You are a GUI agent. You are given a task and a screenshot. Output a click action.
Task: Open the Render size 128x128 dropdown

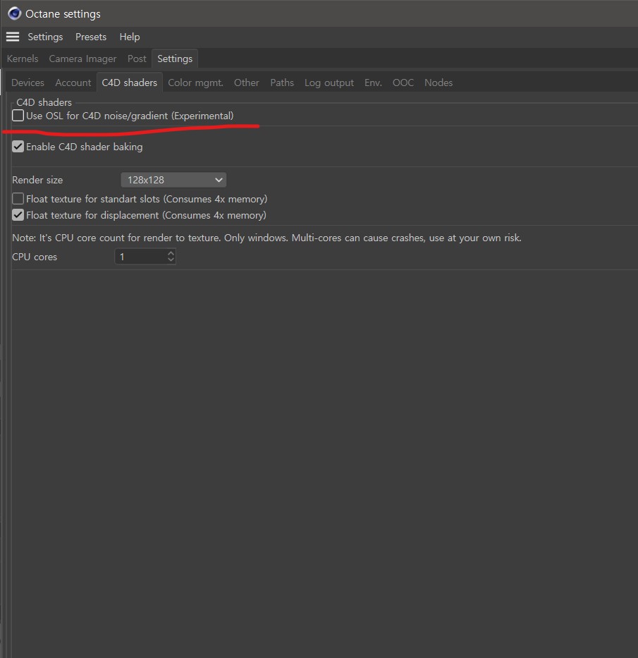[173, 180]
